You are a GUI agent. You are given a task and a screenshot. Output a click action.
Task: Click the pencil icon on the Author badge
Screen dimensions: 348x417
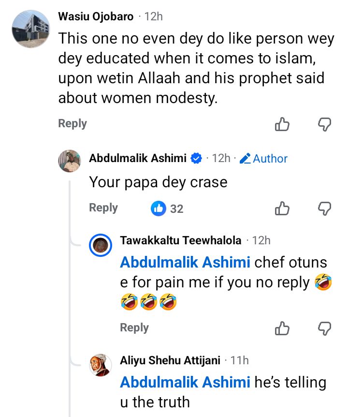pyautogui.click(x=244, y=158)
